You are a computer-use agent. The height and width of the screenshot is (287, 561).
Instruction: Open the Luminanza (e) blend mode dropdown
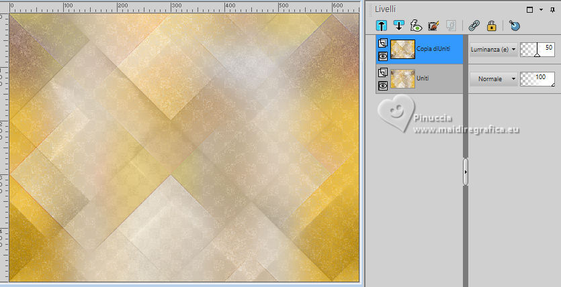(x=493, y=50)
